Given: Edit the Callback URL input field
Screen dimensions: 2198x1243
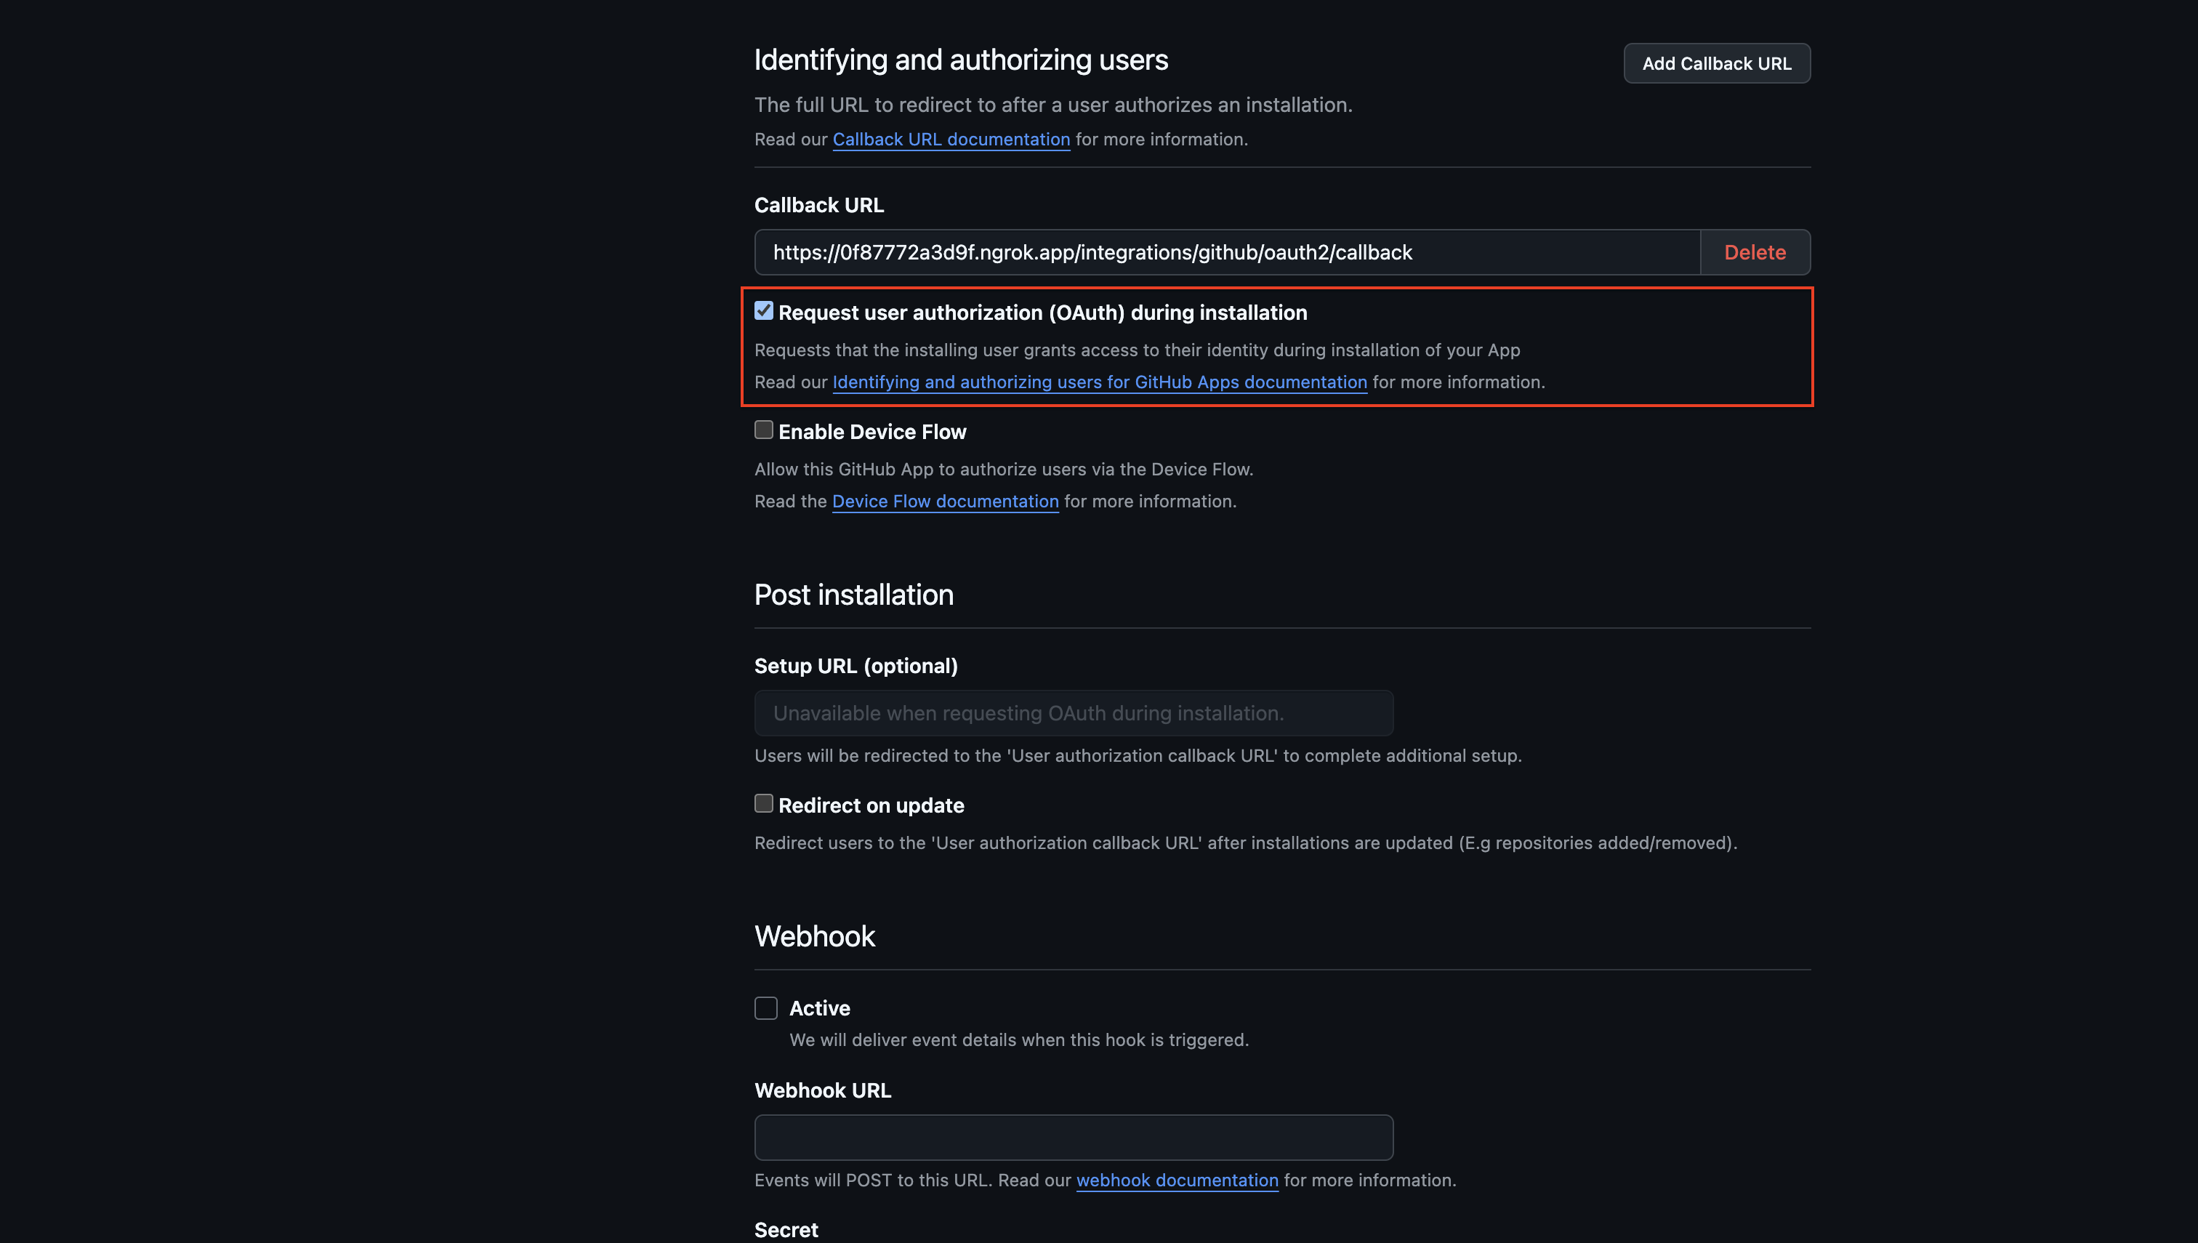Looking at the screenshot, I should pyautogui.click(x=1228, y=252).
